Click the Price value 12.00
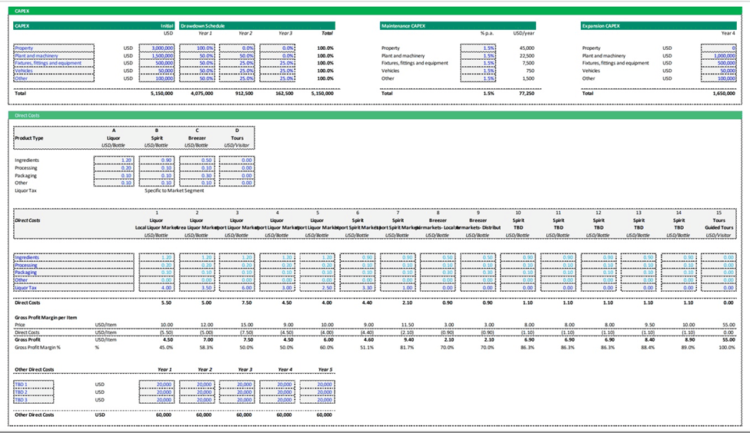 tap(207, 325)
